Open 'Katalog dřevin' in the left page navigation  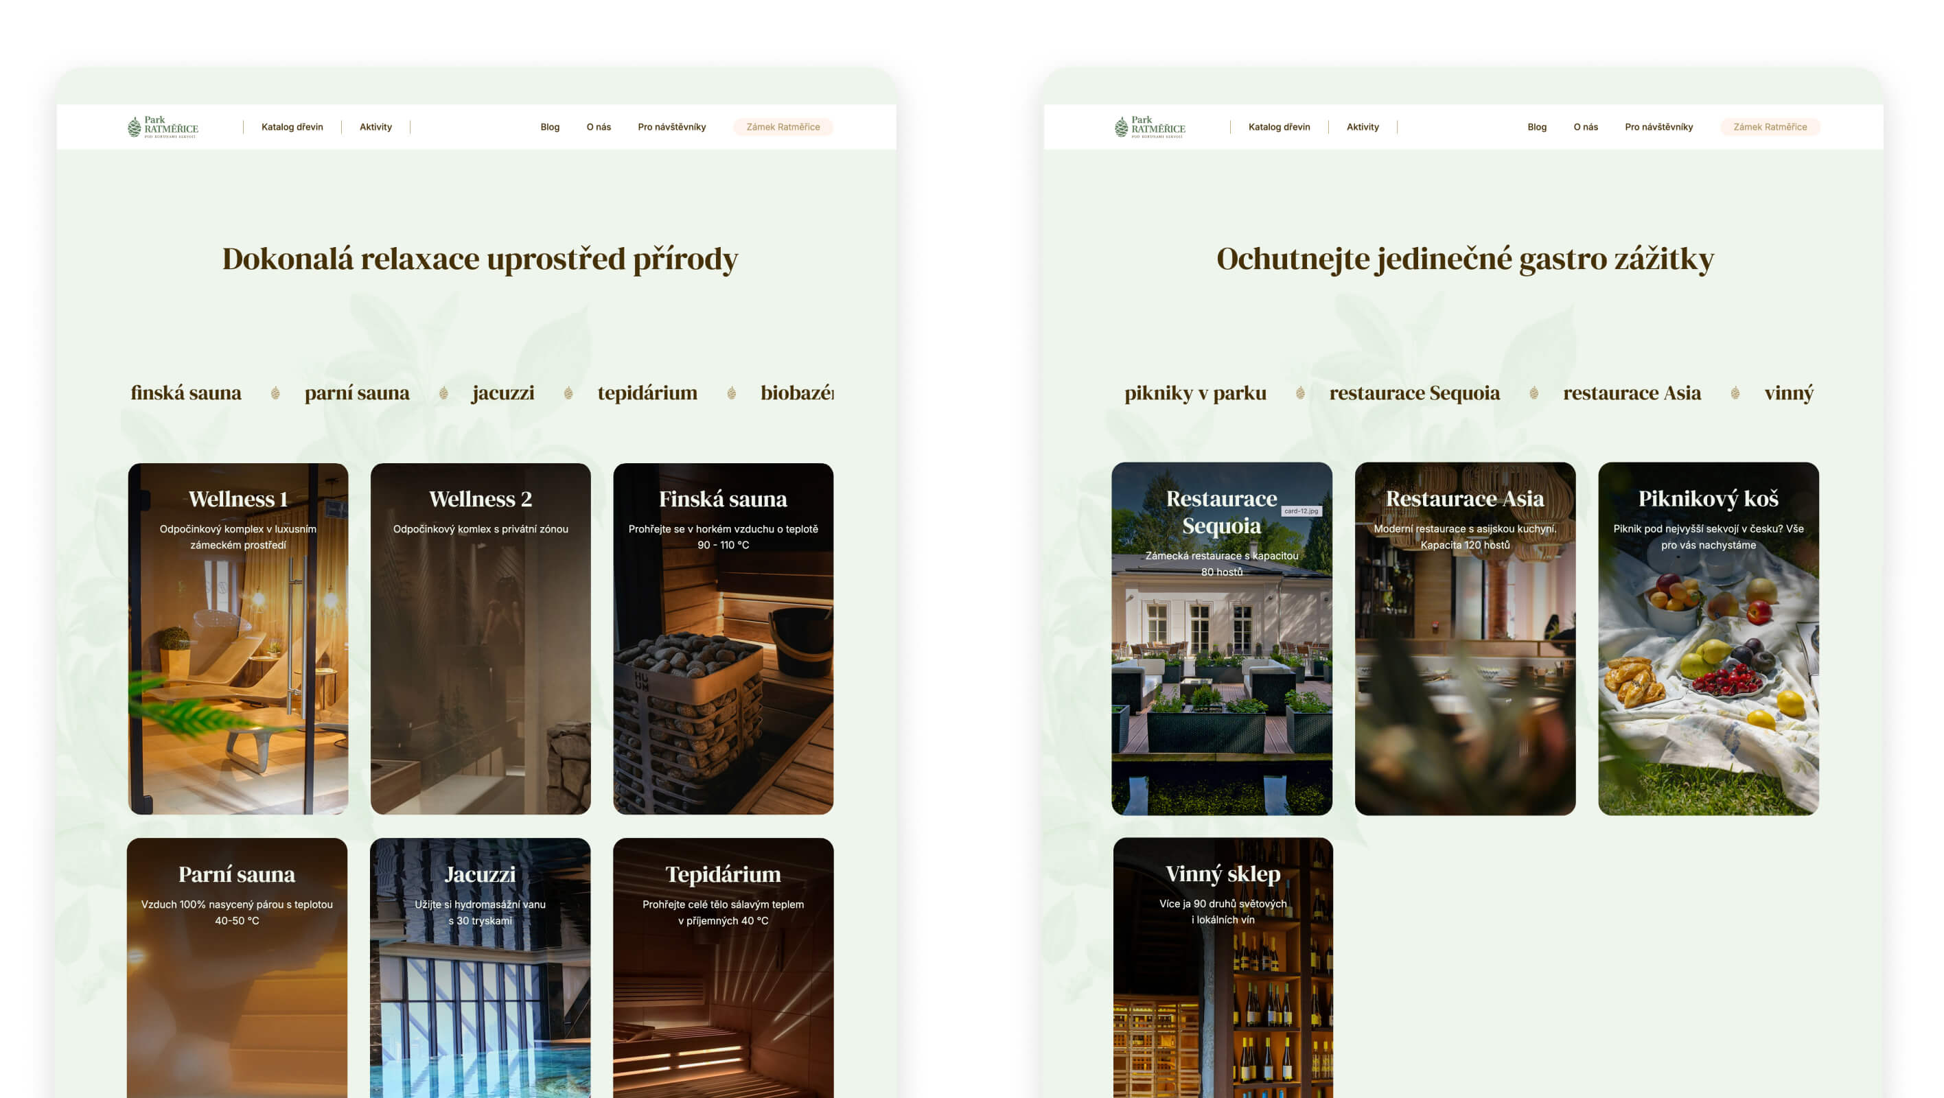292,127
